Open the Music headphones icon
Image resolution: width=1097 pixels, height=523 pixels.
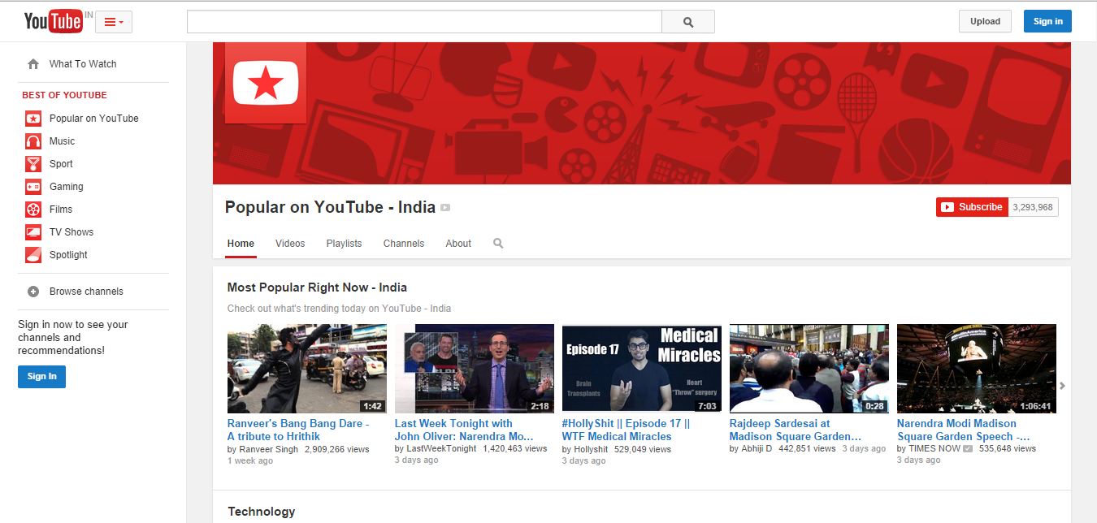click(x=33, y=141)
